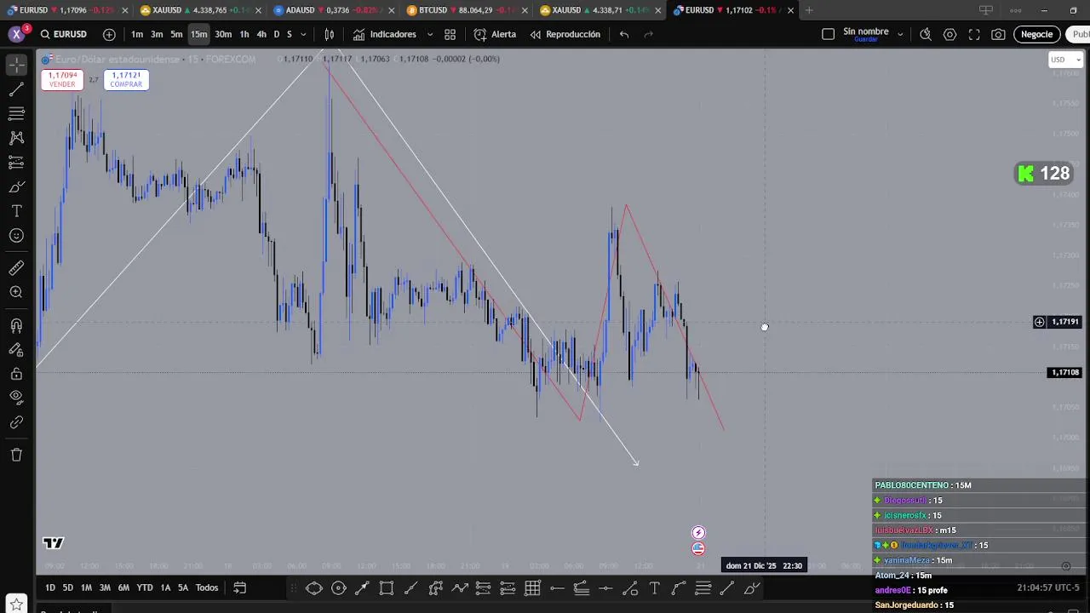Open favorites star in bottom-left corner
1090x613 pixels.
(16, 604)
